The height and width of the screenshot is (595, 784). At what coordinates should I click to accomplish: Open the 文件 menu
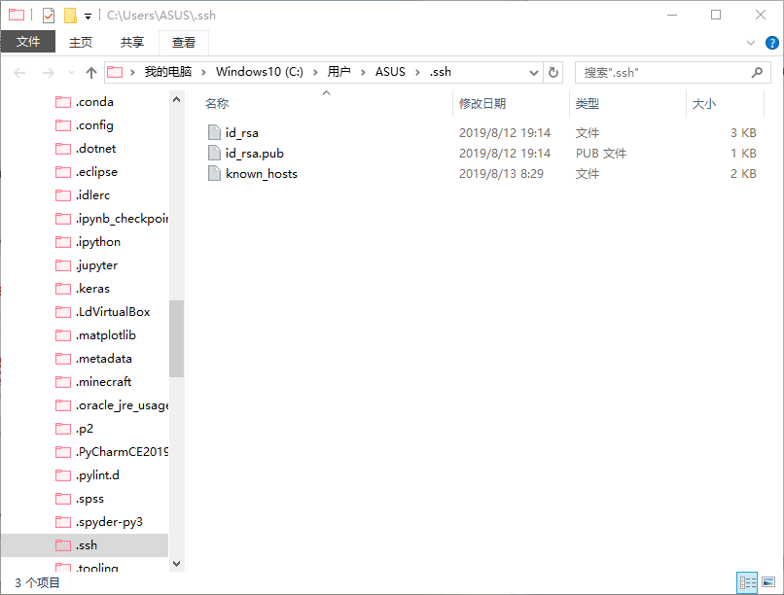click(x=28, y=43)
